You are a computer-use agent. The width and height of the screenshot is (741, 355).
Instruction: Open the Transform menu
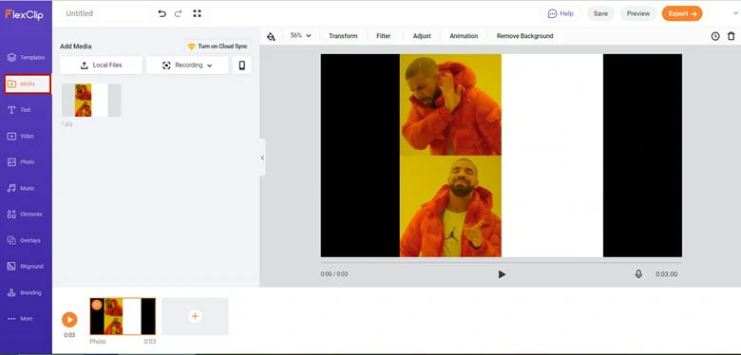click(343, 36)
